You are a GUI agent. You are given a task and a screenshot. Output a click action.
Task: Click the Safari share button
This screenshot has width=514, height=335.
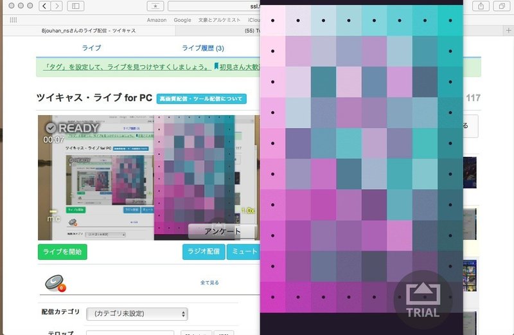click(481, 6)
